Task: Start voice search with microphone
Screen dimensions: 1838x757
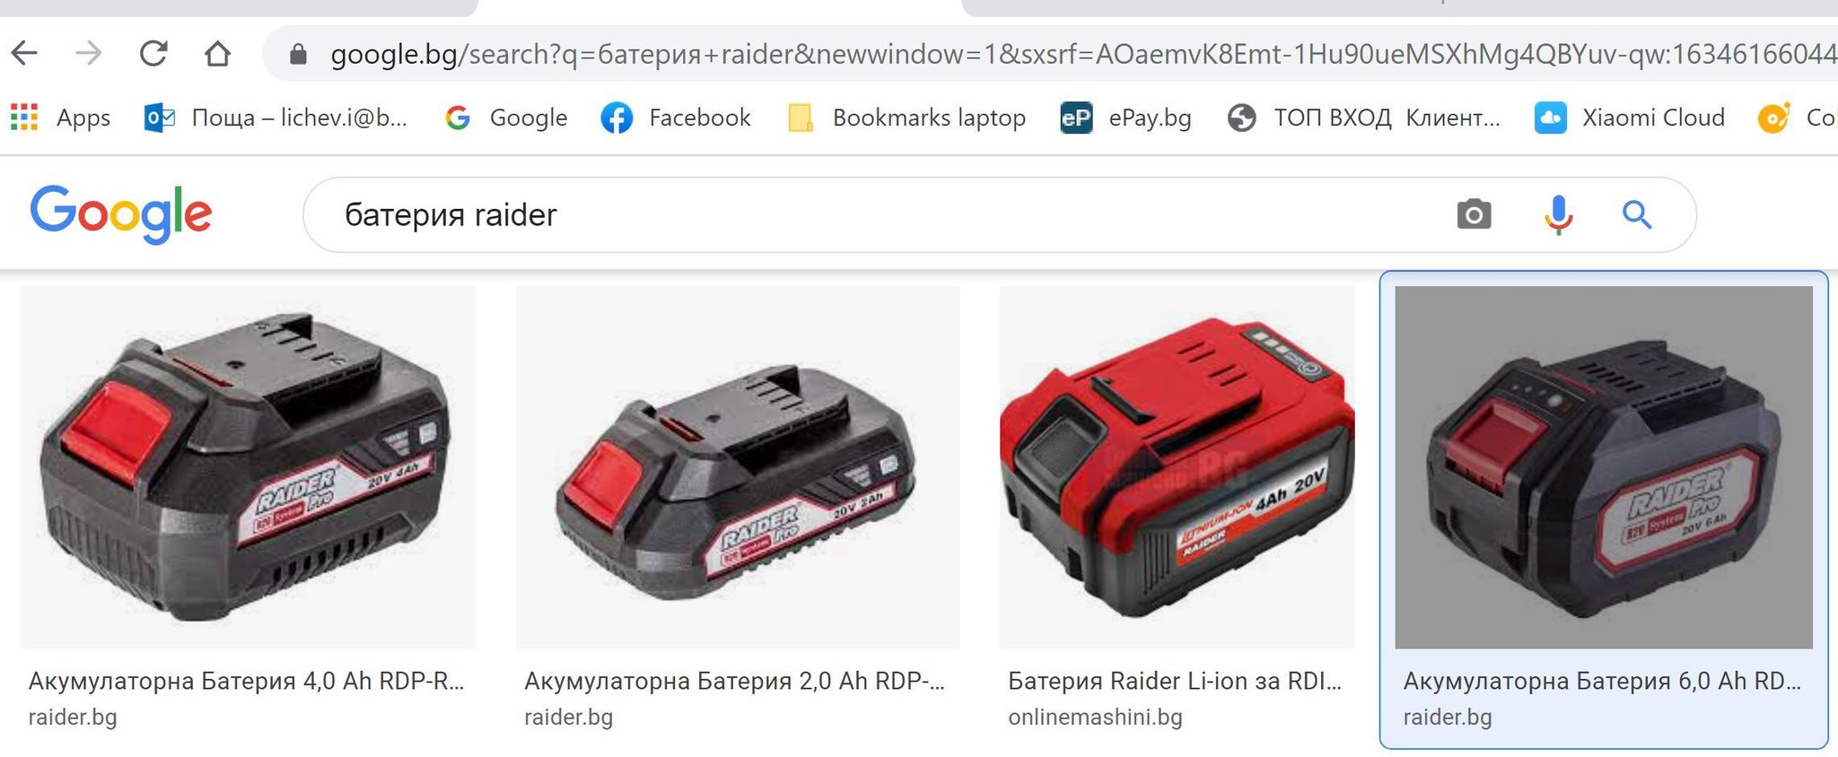Action: tap(1558, 214)
